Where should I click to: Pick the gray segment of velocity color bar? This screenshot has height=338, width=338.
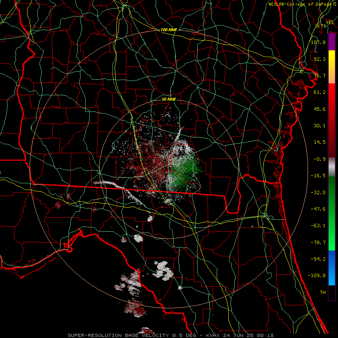[332, 167]
